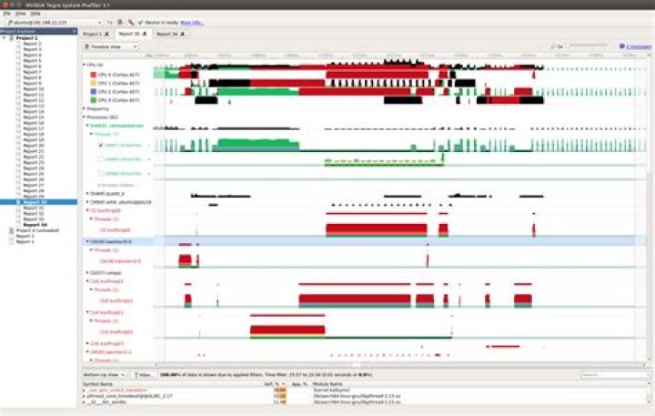Click the Filter button in bottom panel

pyautogui.click(x=144, y=375)
